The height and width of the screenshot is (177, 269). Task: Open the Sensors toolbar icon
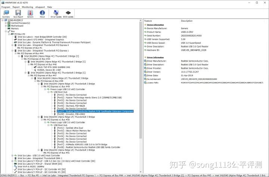coord(30,14)
